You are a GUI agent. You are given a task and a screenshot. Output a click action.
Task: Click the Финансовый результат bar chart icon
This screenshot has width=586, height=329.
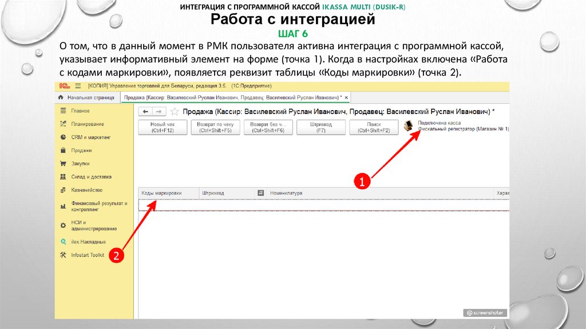pyautogui.click(x=63, y=206)
